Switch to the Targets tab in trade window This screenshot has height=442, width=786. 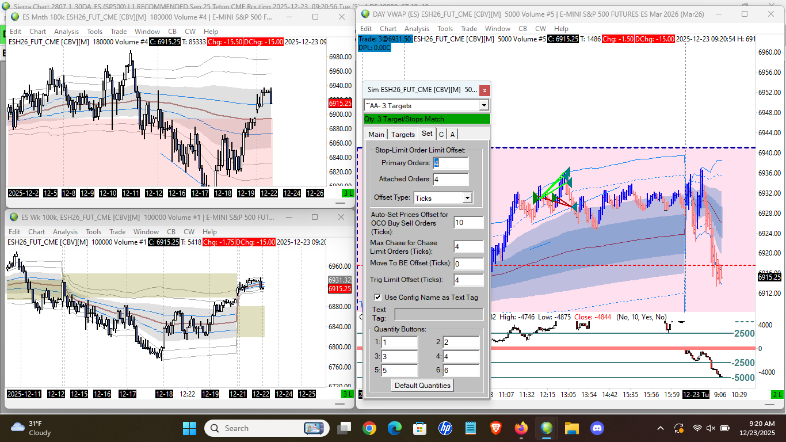(x=403, y=134)
